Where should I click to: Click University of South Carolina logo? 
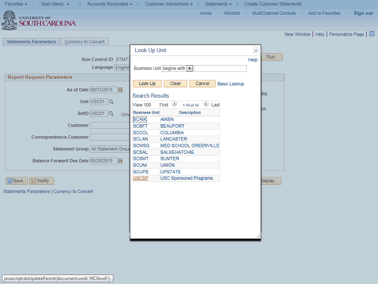coord(38,21)
